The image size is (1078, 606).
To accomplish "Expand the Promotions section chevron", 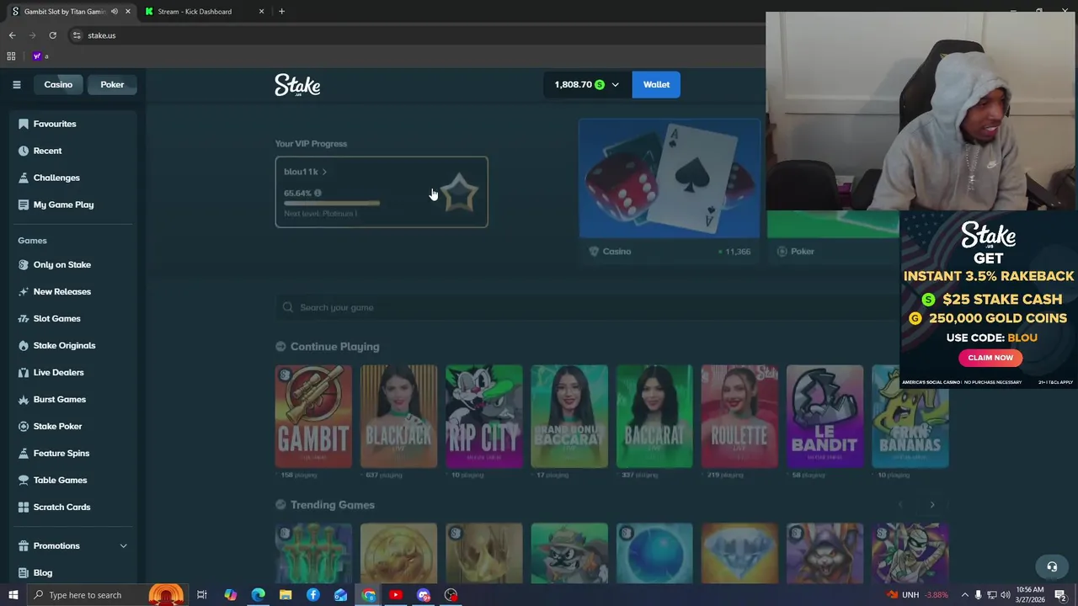I will click(123, 546).
